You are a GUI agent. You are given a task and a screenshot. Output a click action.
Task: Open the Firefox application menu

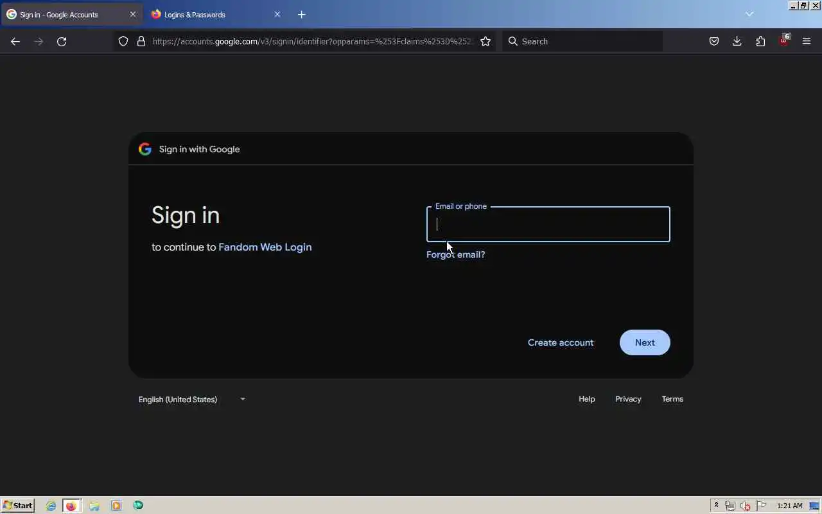[x=807, y=41]
